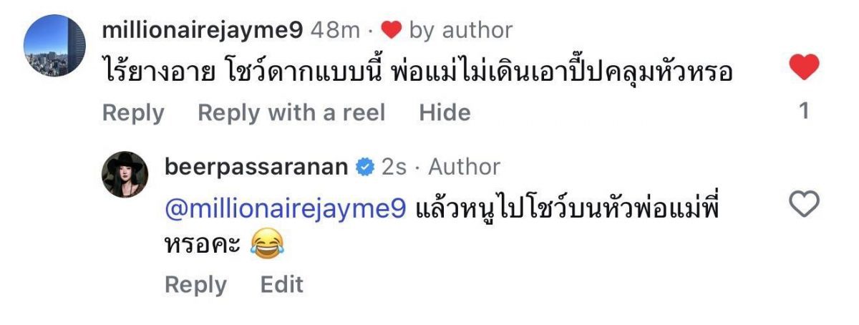The image size is (859, 325).
Task: View likes by clicking the count 1
Action: (x=804, y=111)
